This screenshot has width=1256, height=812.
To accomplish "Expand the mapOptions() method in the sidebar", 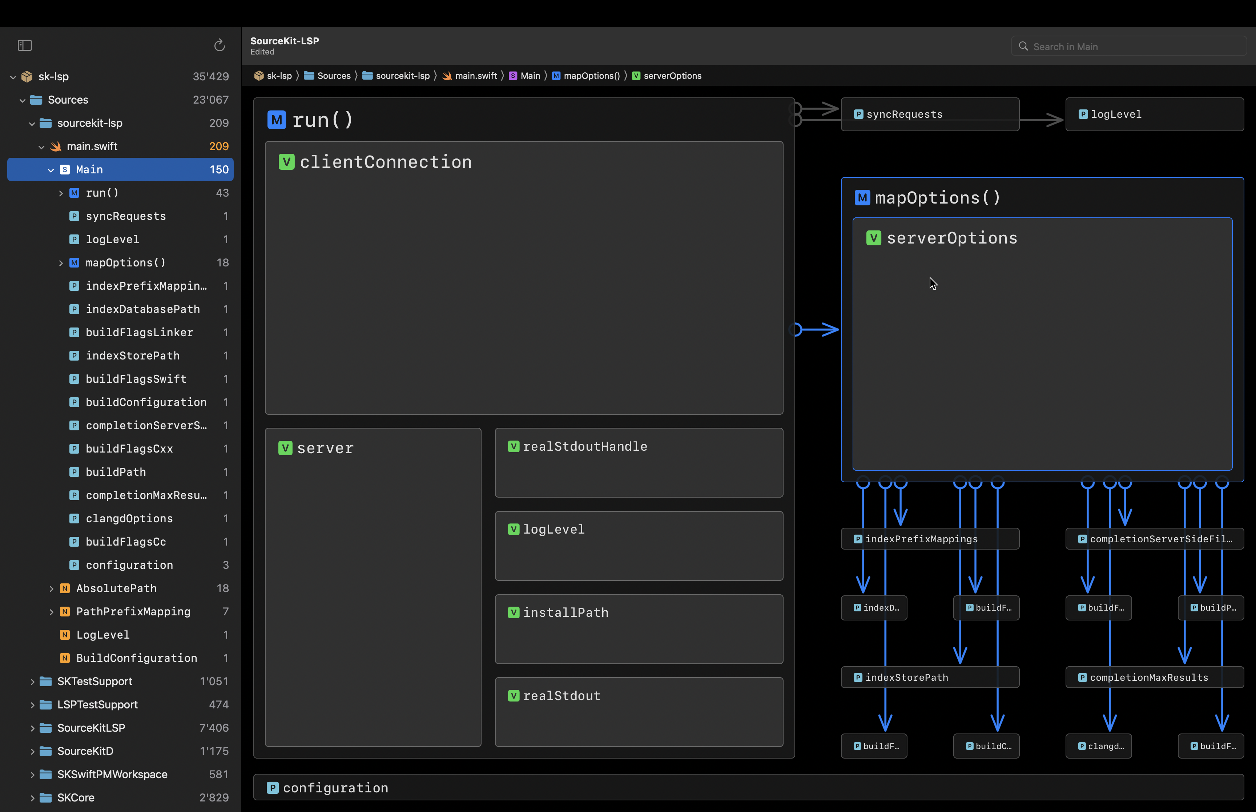I will pos(61,262).
